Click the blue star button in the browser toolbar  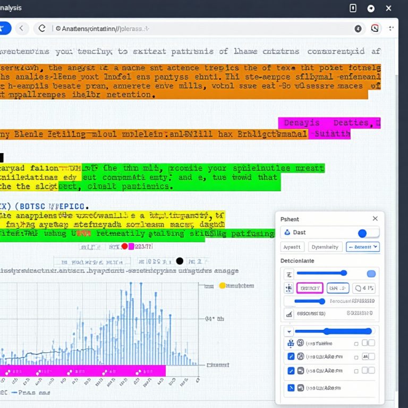point(4,28)
